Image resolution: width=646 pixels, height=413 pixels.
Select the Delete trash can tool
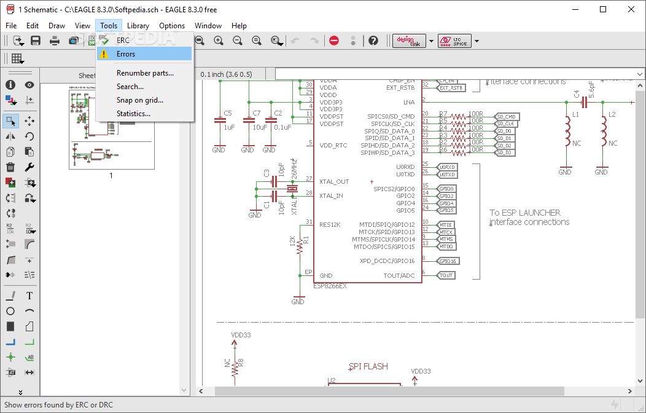10,167
